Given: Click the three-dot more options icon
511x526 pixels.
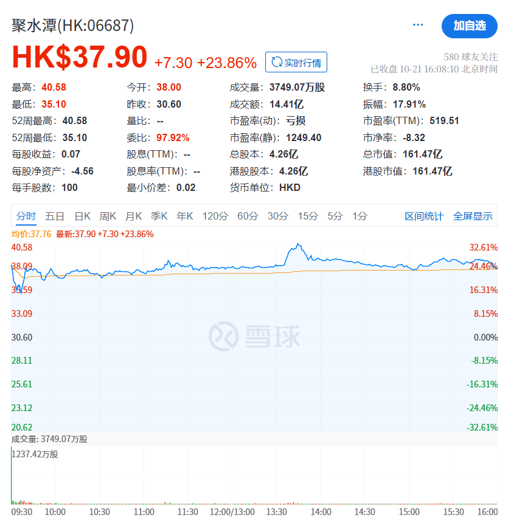Looking at the screenshot, I should point(418,25).
